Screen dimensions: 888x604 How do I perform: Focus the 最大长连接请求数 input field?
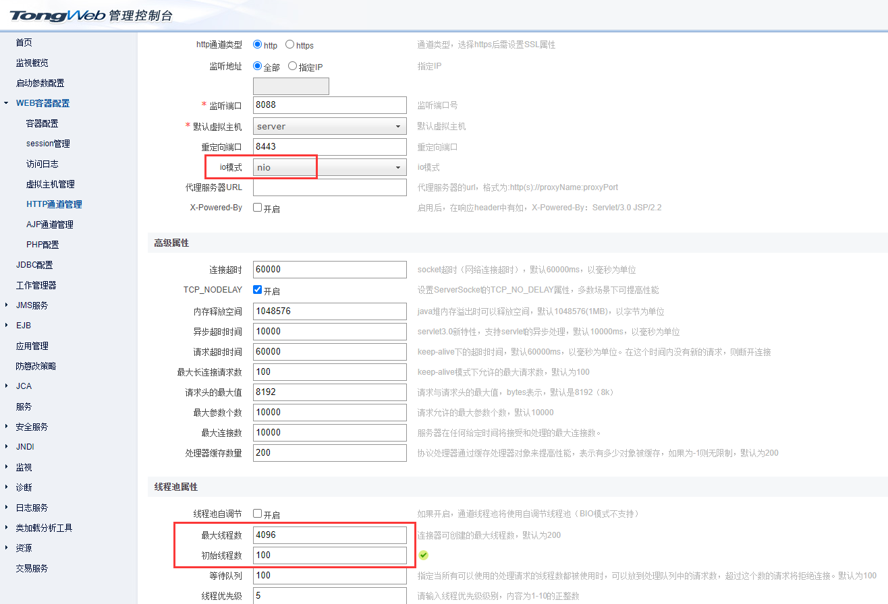coord(330,371)
